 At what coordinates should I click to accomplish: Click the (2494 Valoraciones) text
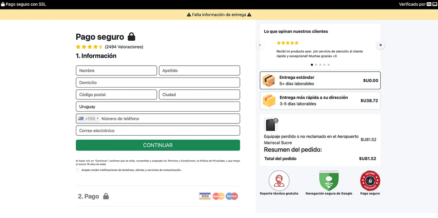tap(124, 47)
